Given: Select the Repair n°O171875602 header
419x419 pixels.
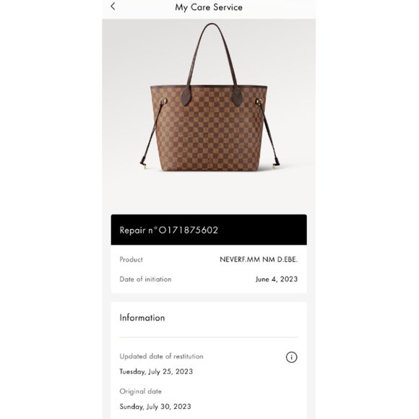Looking at the screenshot, I should (x=209, y=230).
